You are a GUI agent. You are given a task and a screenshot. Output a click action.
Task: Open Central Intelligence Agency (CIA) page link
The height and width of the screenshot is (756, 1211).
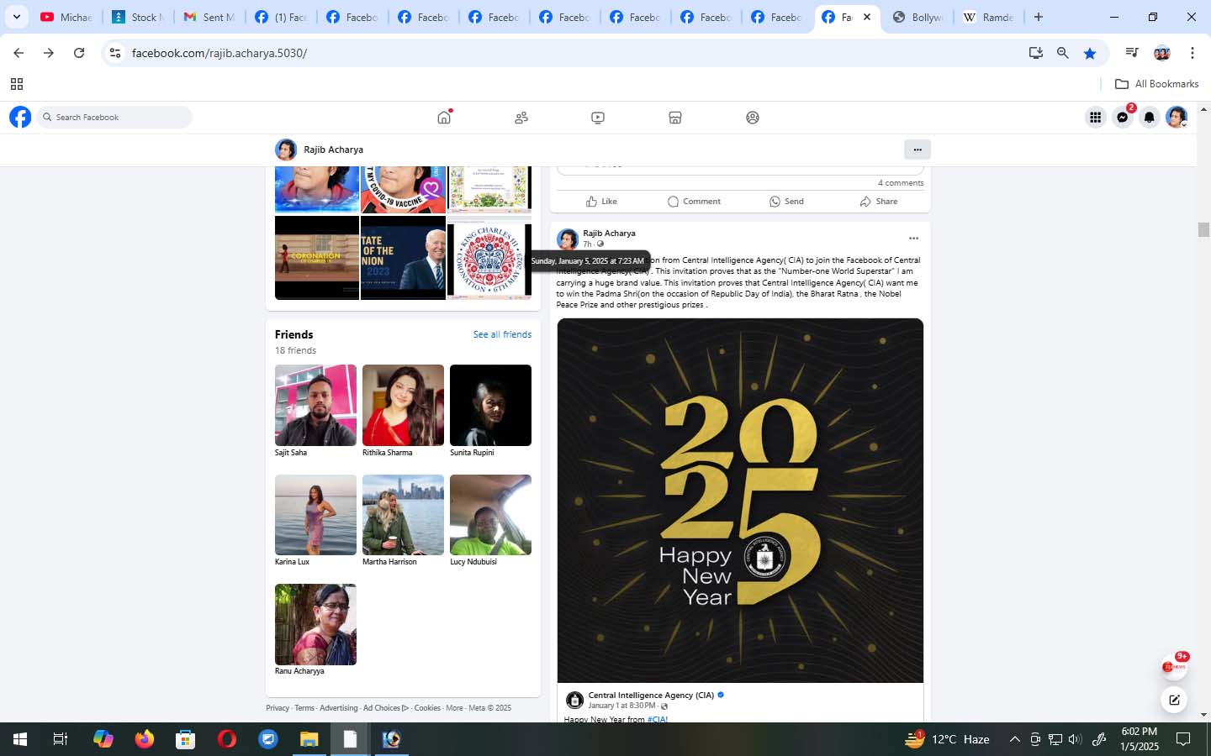point(651,695)
